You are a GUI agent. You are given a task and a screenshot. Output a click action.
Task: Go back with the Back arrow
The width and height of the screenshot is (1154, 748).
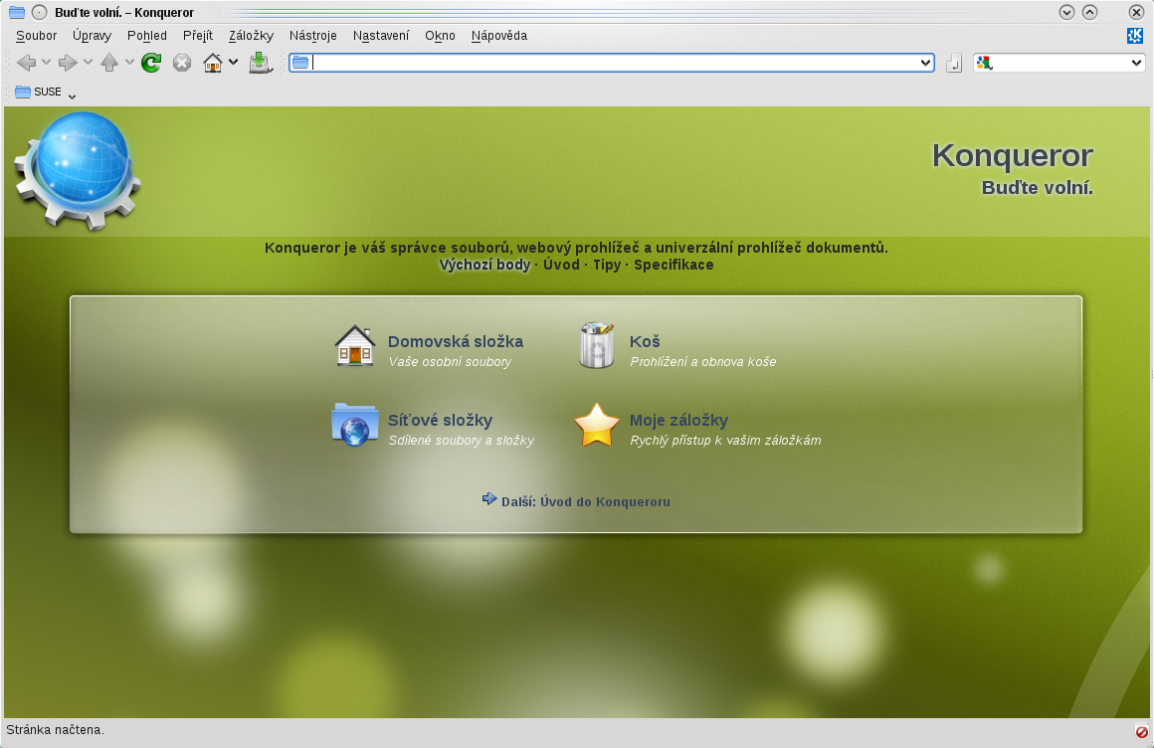26,64
